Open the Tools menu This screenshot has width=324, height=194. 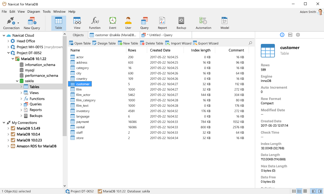tap(46, 12)
